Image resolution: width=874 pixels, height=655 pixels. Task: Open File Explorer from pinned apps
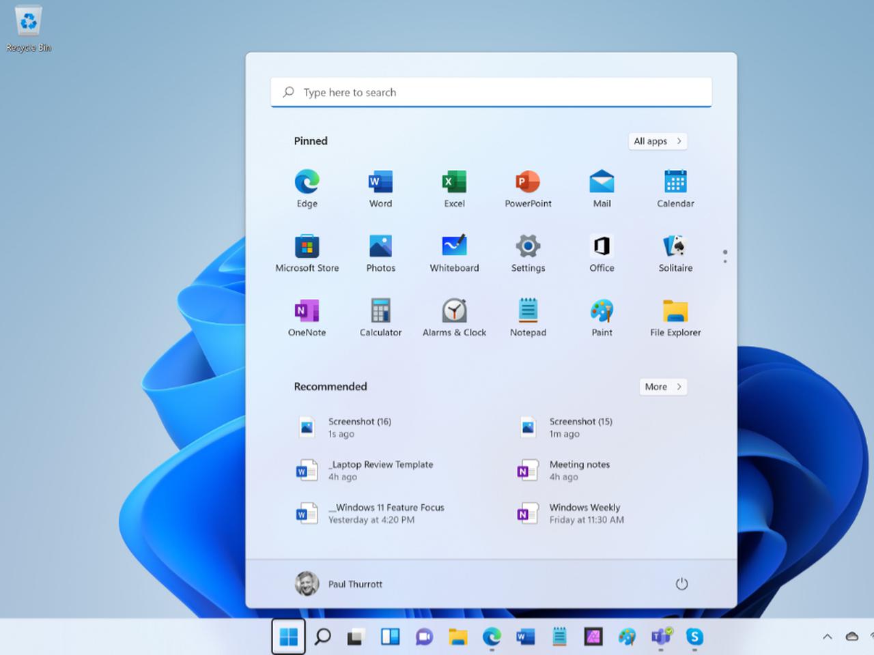pos(675,318)
